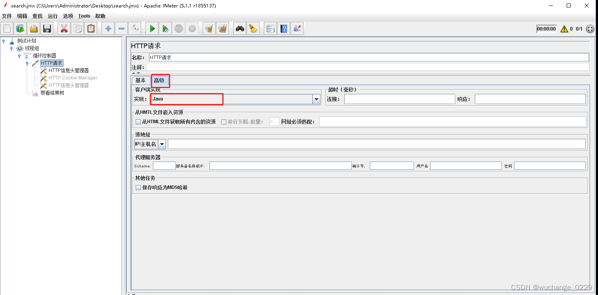Clear all results with the broom icon
This screenshot has height=295, width=598.
click(x=253, y=28)
